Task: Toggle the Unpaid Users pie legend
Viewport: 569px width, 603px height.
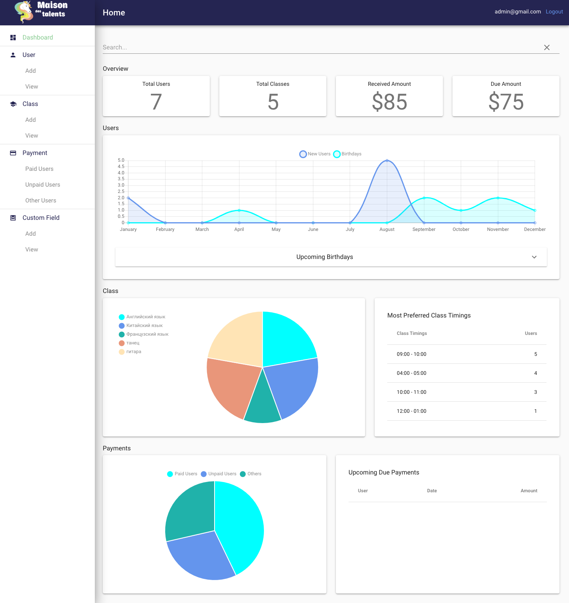Action: tap(219, 474)
